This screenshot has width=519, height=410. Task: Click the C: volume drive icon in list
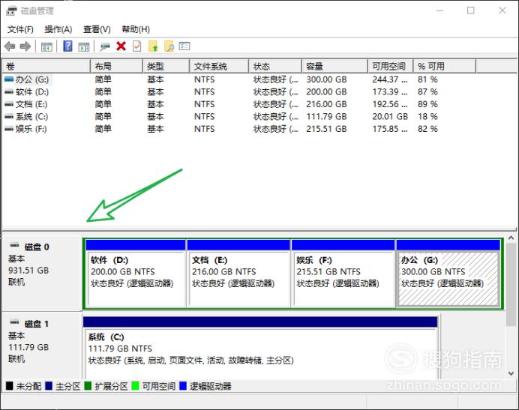coord(9,116)
